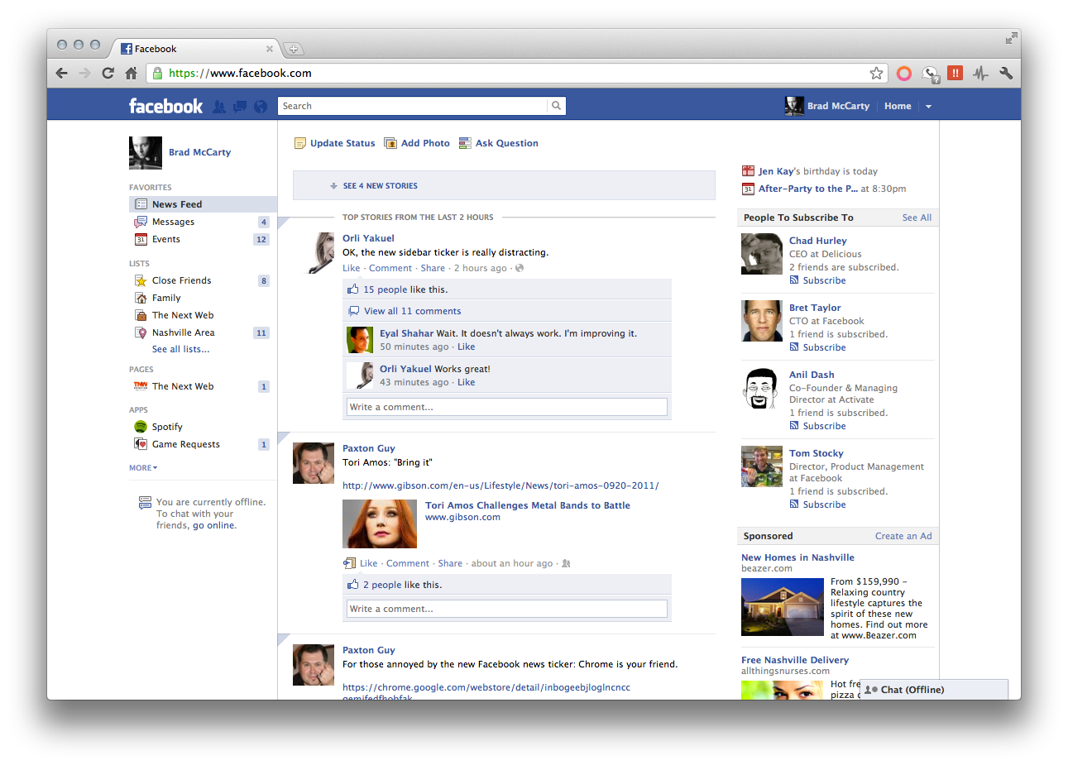Click See All in People To Subscribe To

click(x=917, y=218)
